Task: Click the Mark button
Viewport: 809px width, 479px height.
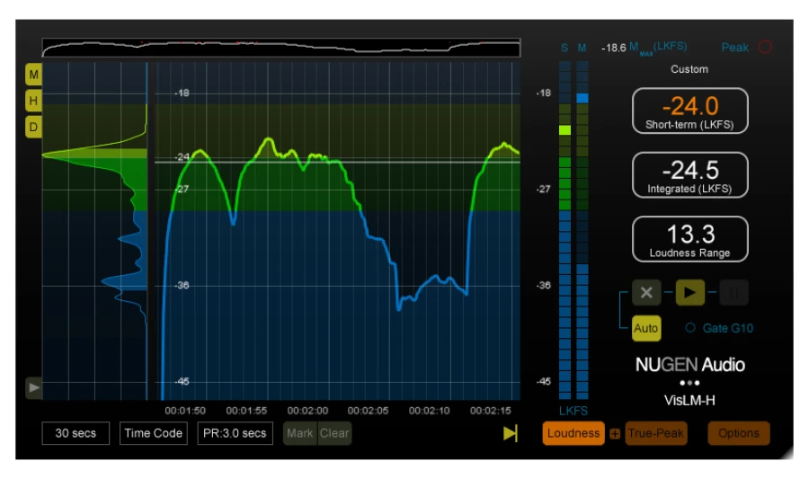Action: (x=299, y=433)
